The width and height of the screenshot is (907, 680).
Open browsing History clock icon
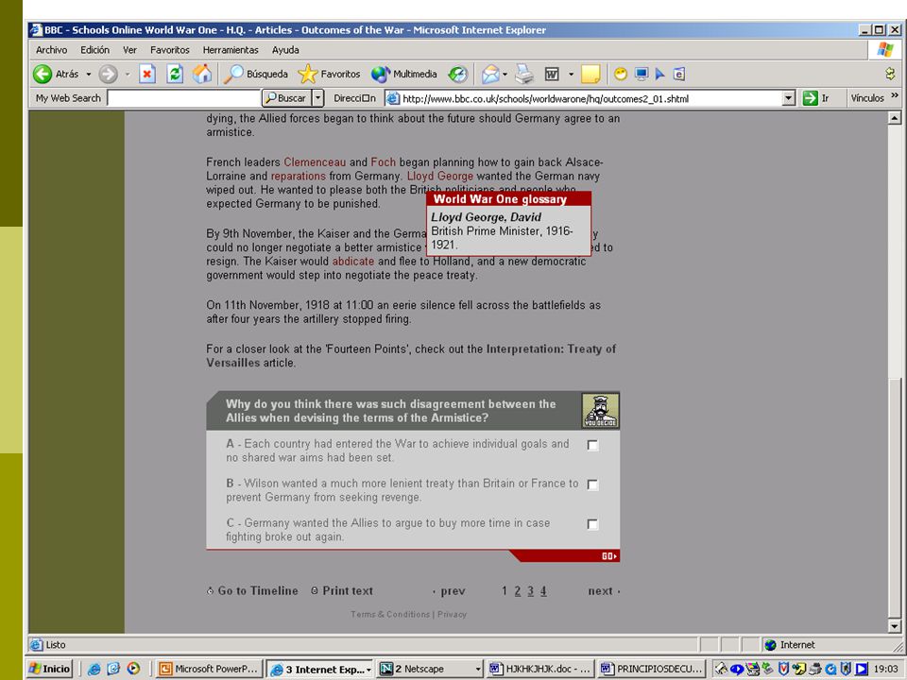[457, 74]
